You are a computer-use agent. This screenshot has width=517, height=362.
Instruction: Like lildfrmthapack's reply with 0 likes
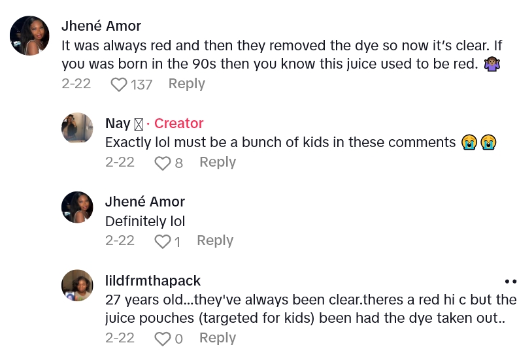(162, 338)
